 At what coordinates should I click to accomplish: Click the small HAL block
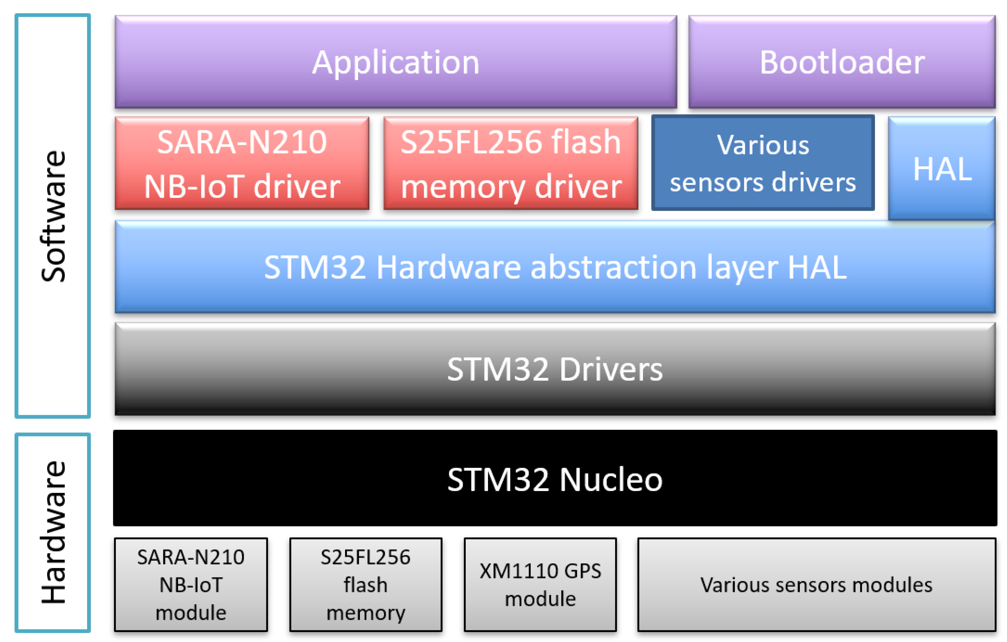point(941,167)
